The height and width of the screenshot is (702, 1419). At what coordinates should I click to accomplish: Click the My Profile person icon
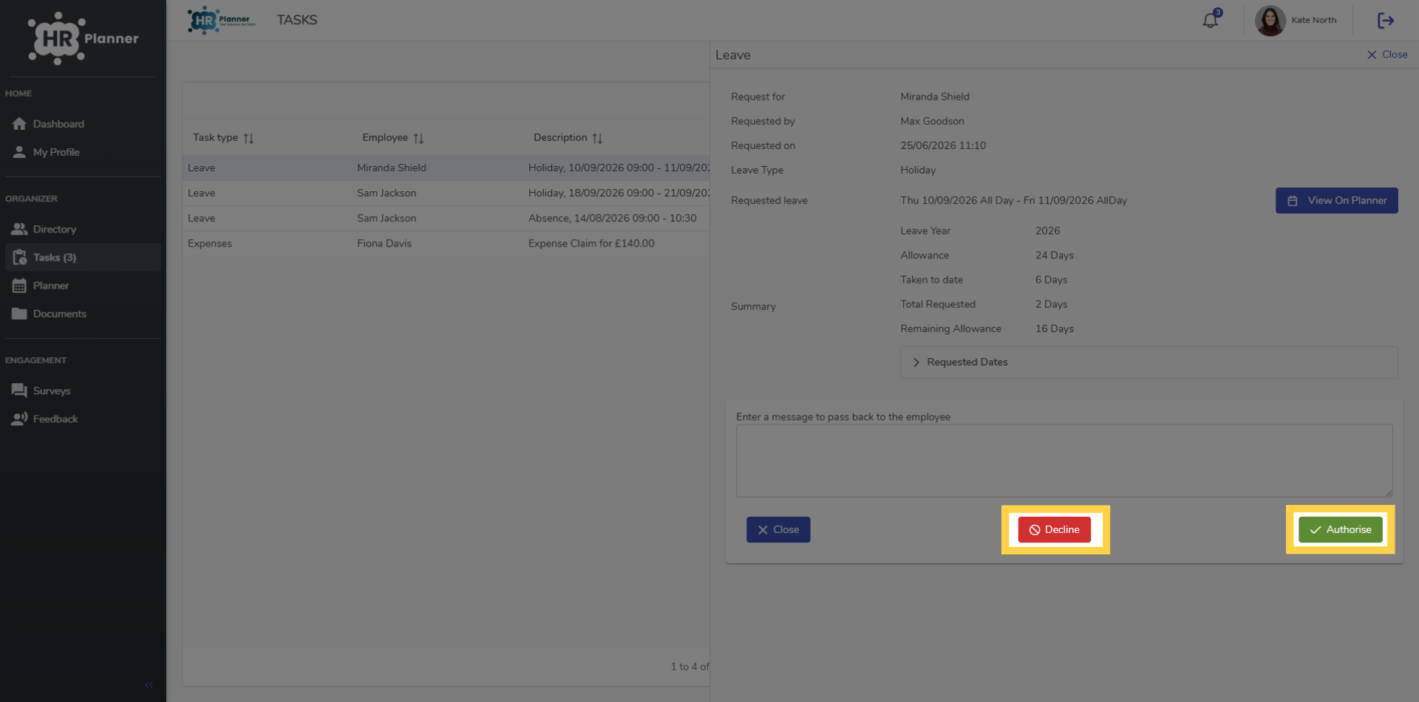click(19, 152)
